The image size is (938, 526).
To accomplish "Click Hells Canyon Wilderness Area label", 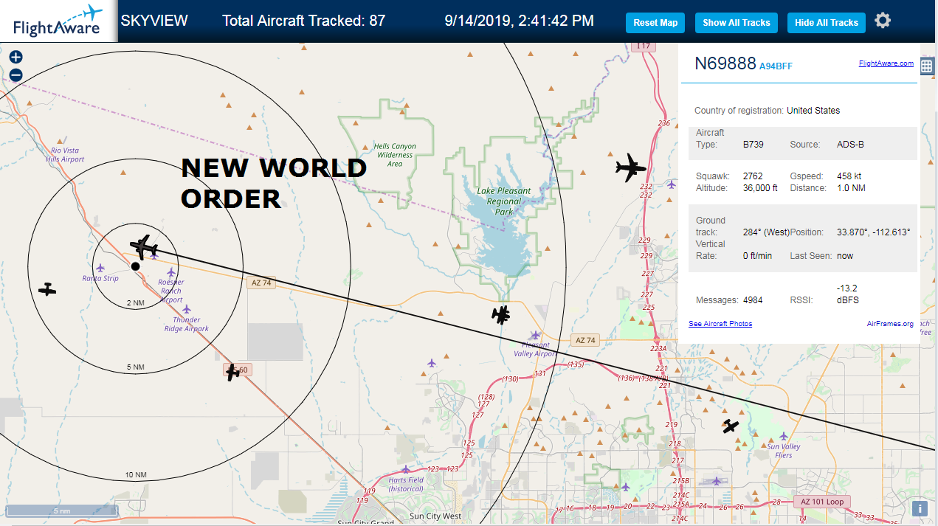I will [395, 155].
